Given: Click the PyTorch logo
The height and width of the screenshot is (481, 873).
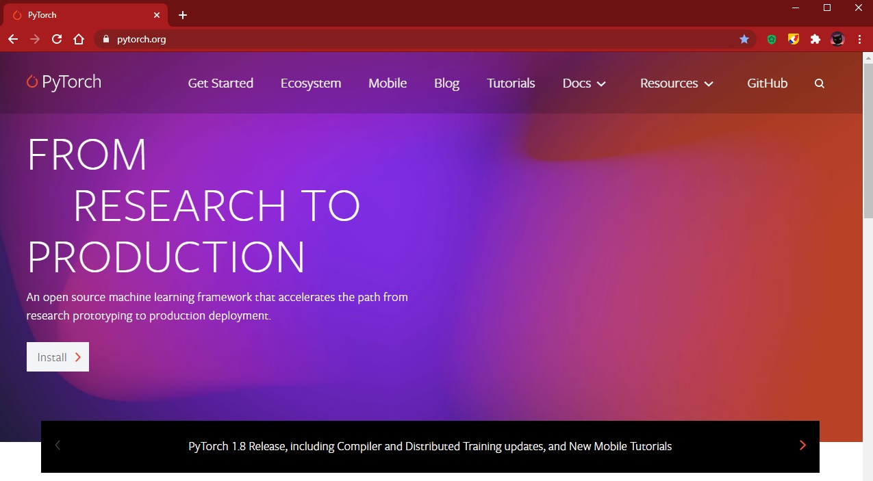Looking at the screenshot, I should tap(64, 82).
